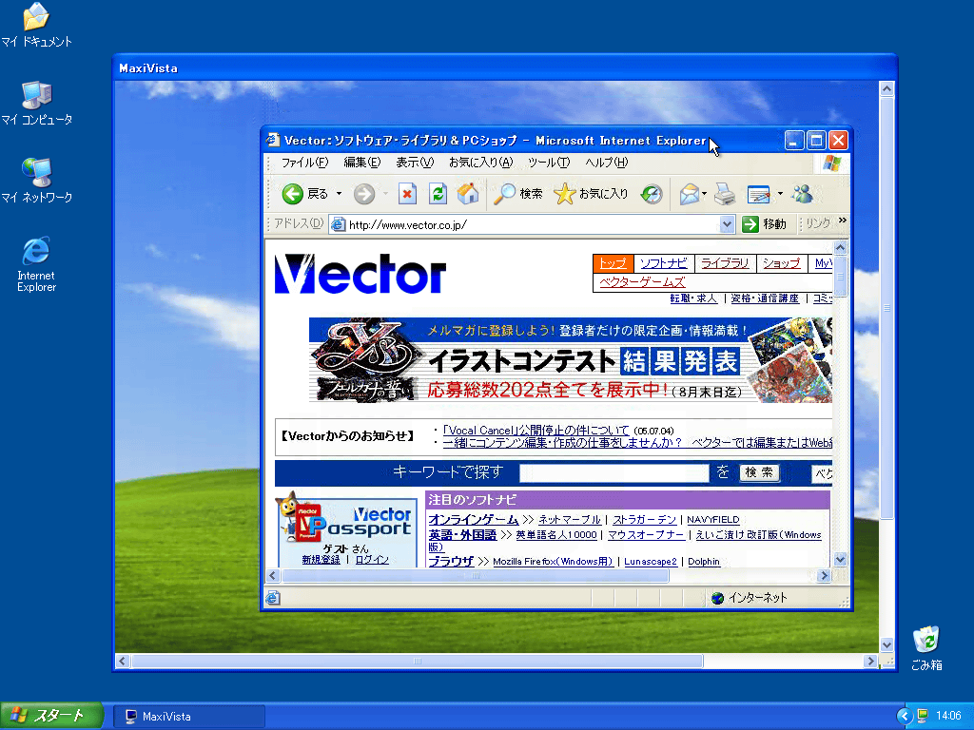Click the IE icon in status bar

(273, 598)
